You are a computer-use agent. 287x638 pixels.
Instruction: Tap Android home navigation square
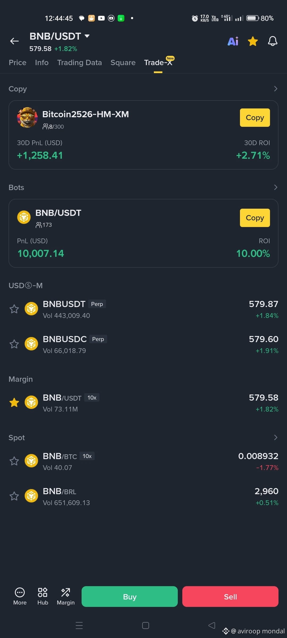coord(146,625)
